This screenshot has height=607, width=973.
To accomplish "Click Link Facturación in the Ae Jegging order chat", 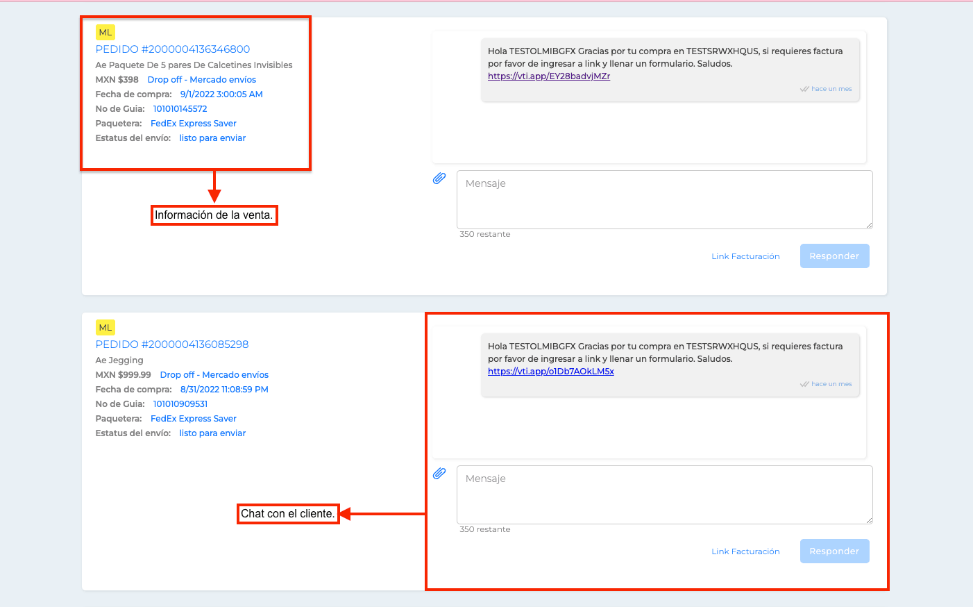I will click(745, 551).
